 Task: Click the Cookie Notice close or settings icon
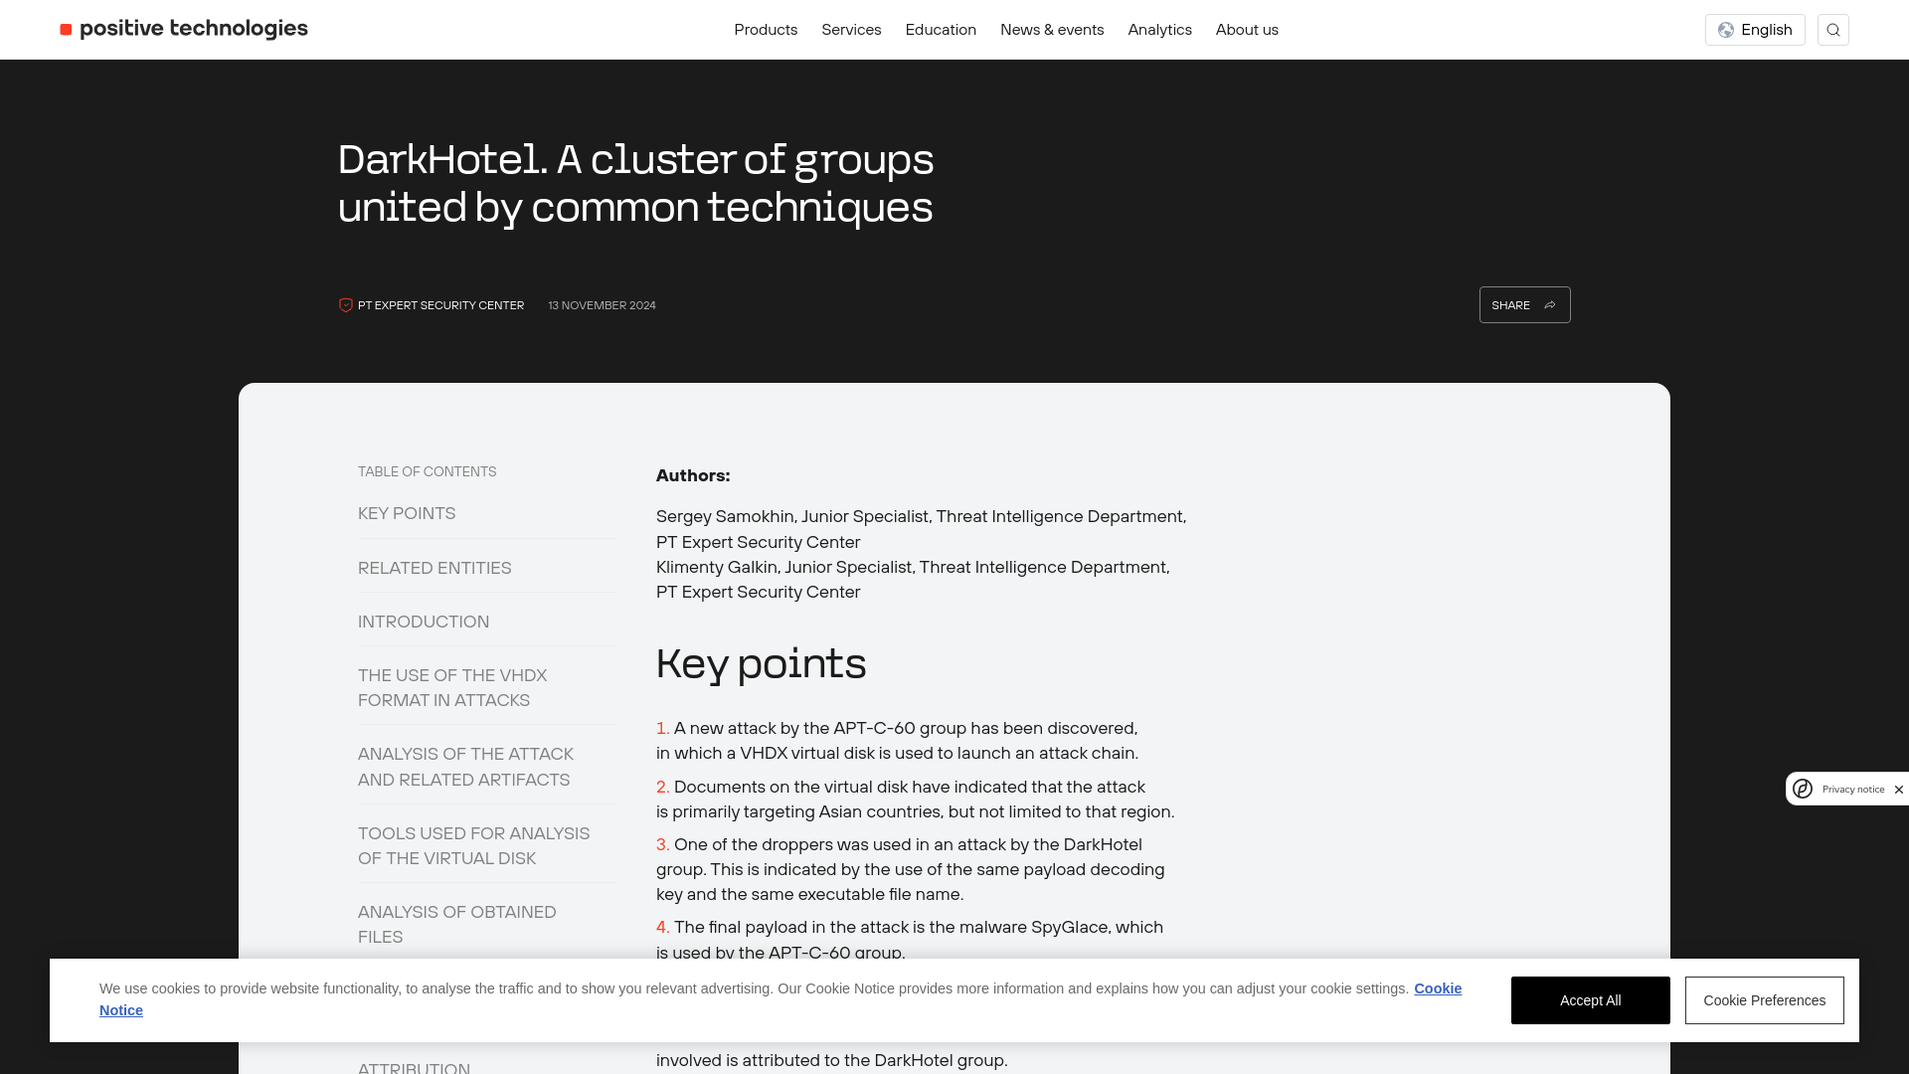click(x=1900, y=789)
